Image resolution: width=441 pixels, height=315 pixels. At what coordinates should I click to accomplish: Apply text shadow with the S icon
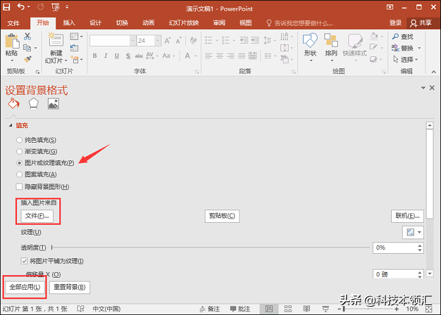click(x=128, y=56)
